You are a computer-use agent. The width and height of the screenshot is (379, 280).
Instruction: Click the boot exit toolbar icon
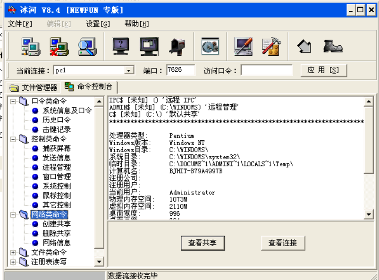click(x=333, y=46)
